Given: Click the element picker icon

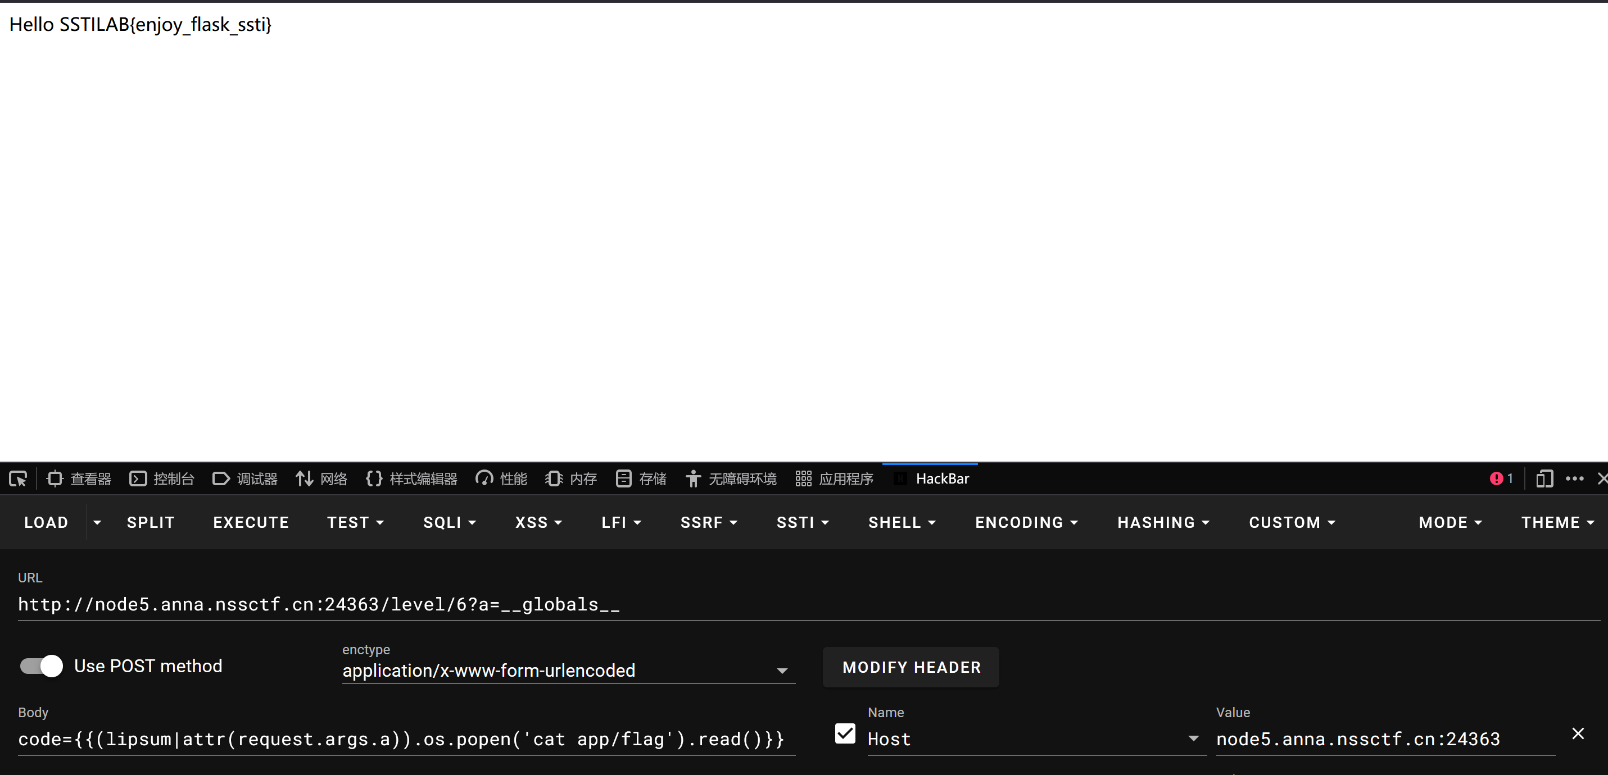Looking at the screenshot, I should click(x=18, y=479).
